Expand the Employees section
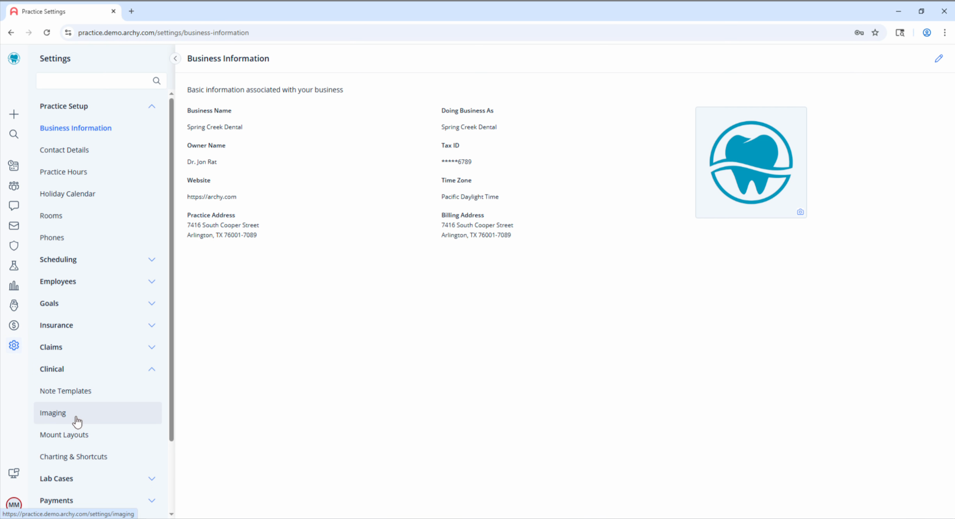 [152, 282]
